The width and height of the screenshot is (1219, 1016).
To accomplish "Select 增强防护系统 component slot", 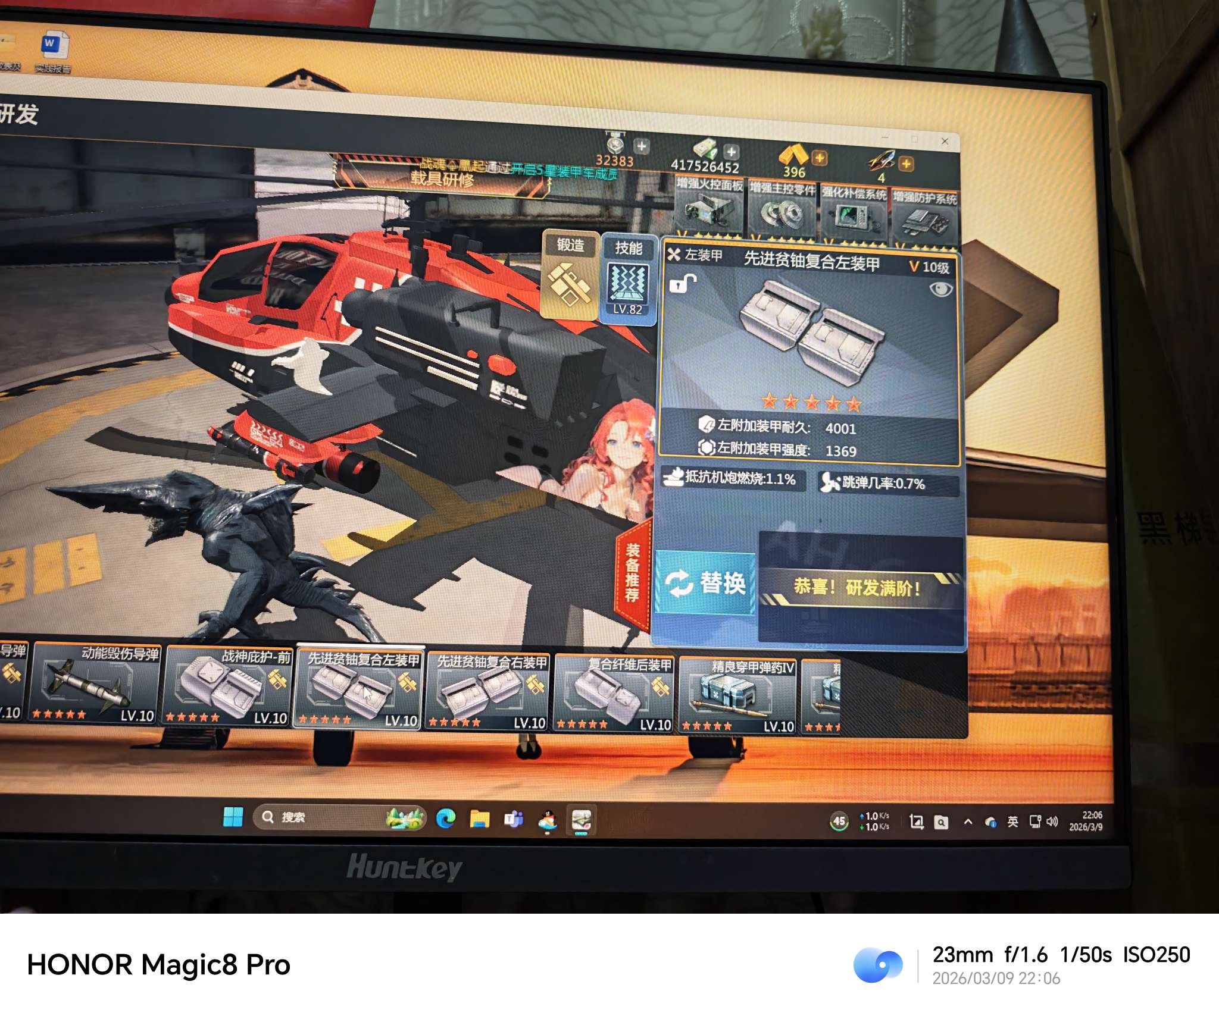I will coord(924,218).
